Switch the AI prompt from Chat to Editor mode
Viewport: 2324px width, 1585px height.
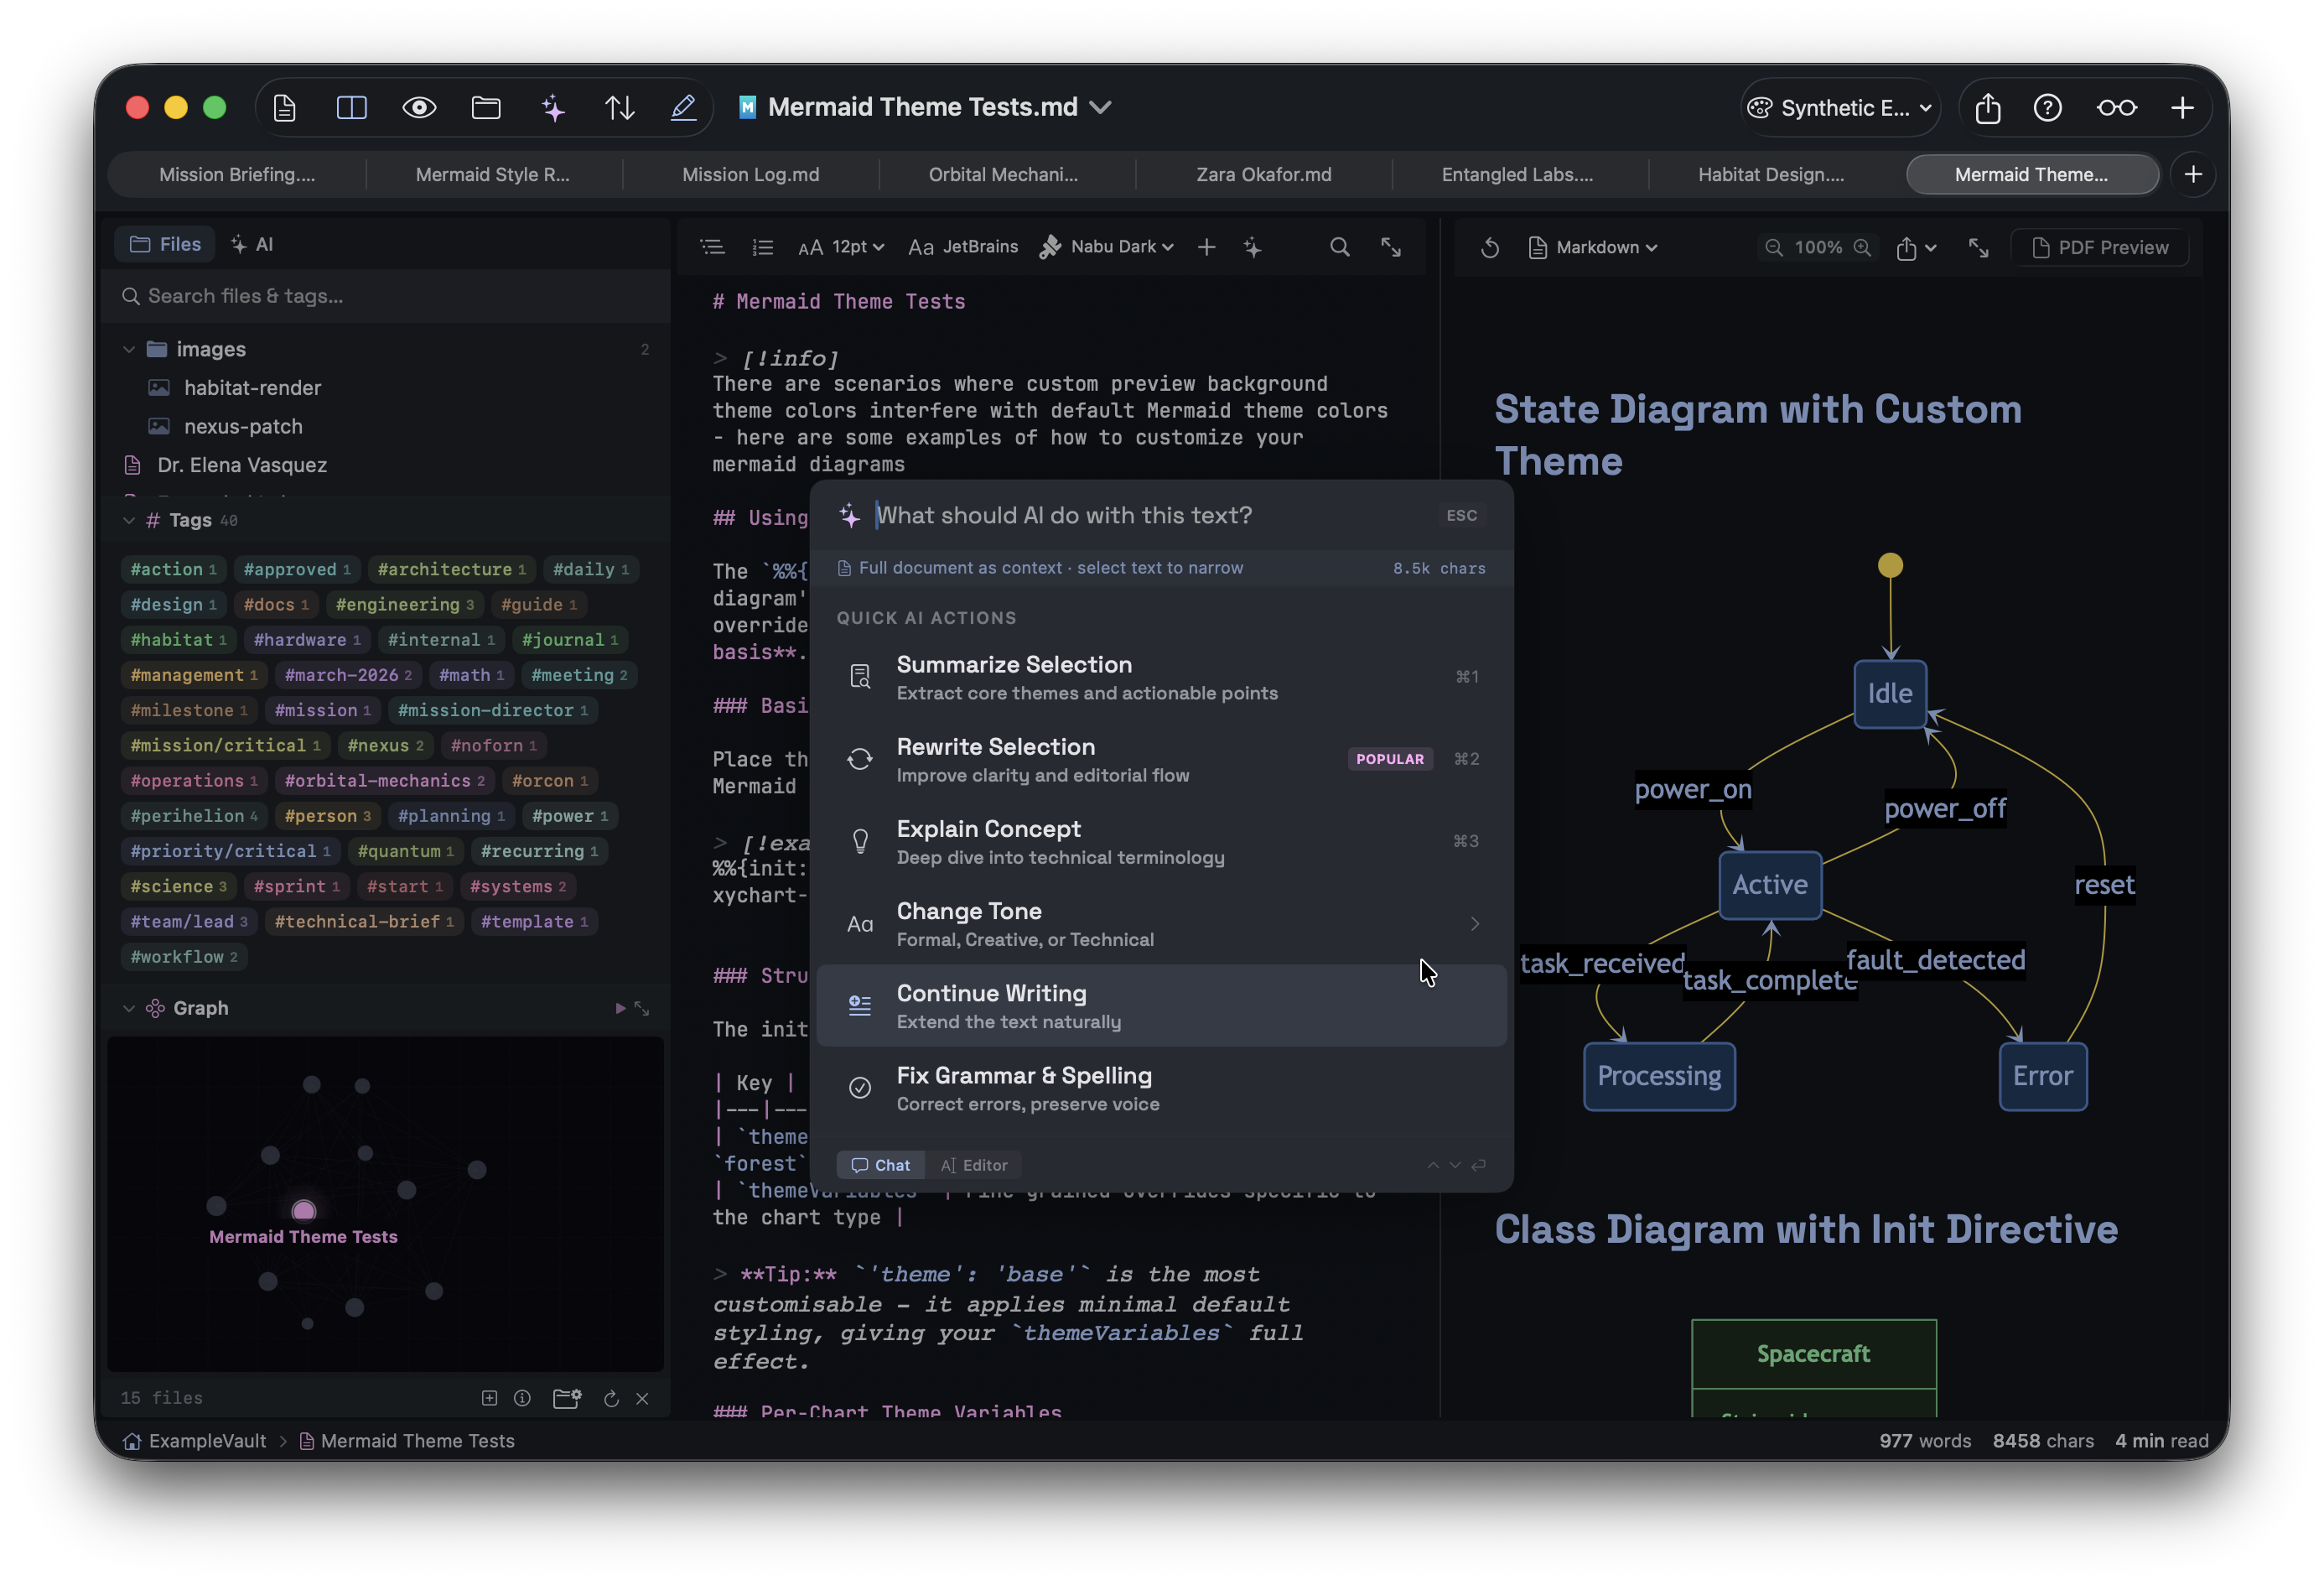tap(975, 1165)
